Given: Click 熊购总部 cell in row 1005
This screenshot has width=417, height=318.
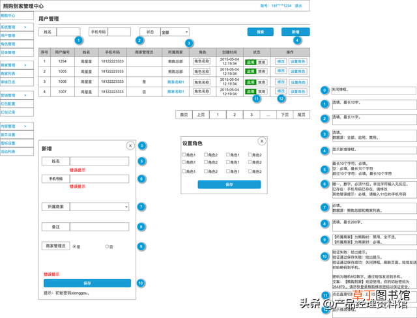Looking at the screenshot, I should tap(175, 71).
